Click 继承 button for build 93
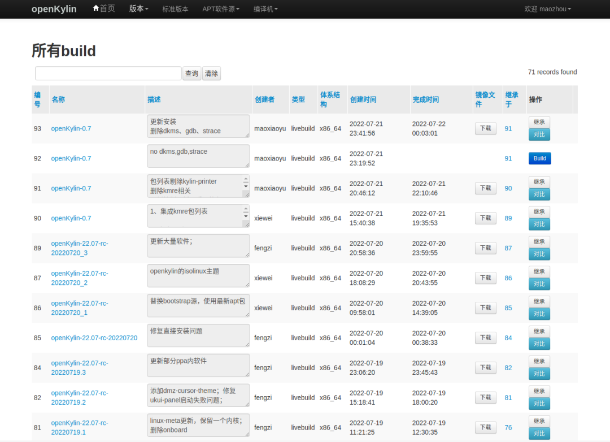 click(x=539, y=122)
